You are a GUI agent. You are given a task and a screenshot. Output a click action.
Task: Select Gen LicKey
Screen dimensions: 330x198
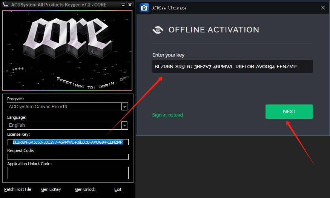[x=51, y=189]
